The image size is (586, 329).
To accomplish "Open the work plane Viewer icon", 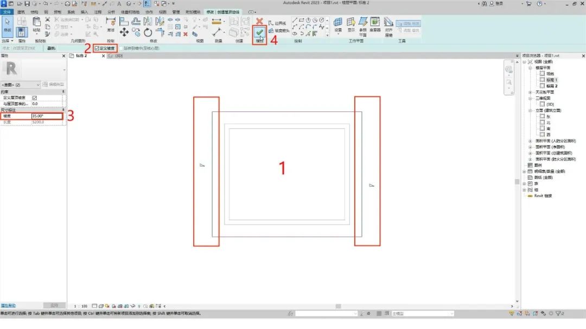I will tap(375, 22).
